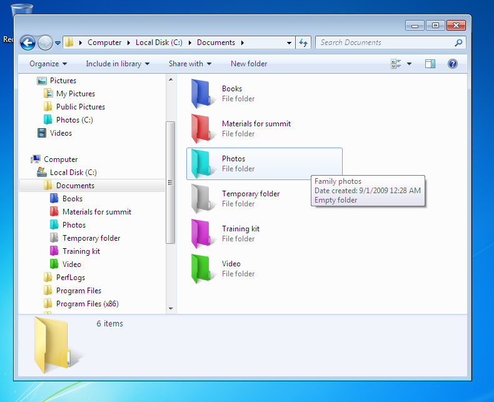Click the refresh button beside address bar
The height and width of the screenshot is (402, 494).
(x=304, y=43)
